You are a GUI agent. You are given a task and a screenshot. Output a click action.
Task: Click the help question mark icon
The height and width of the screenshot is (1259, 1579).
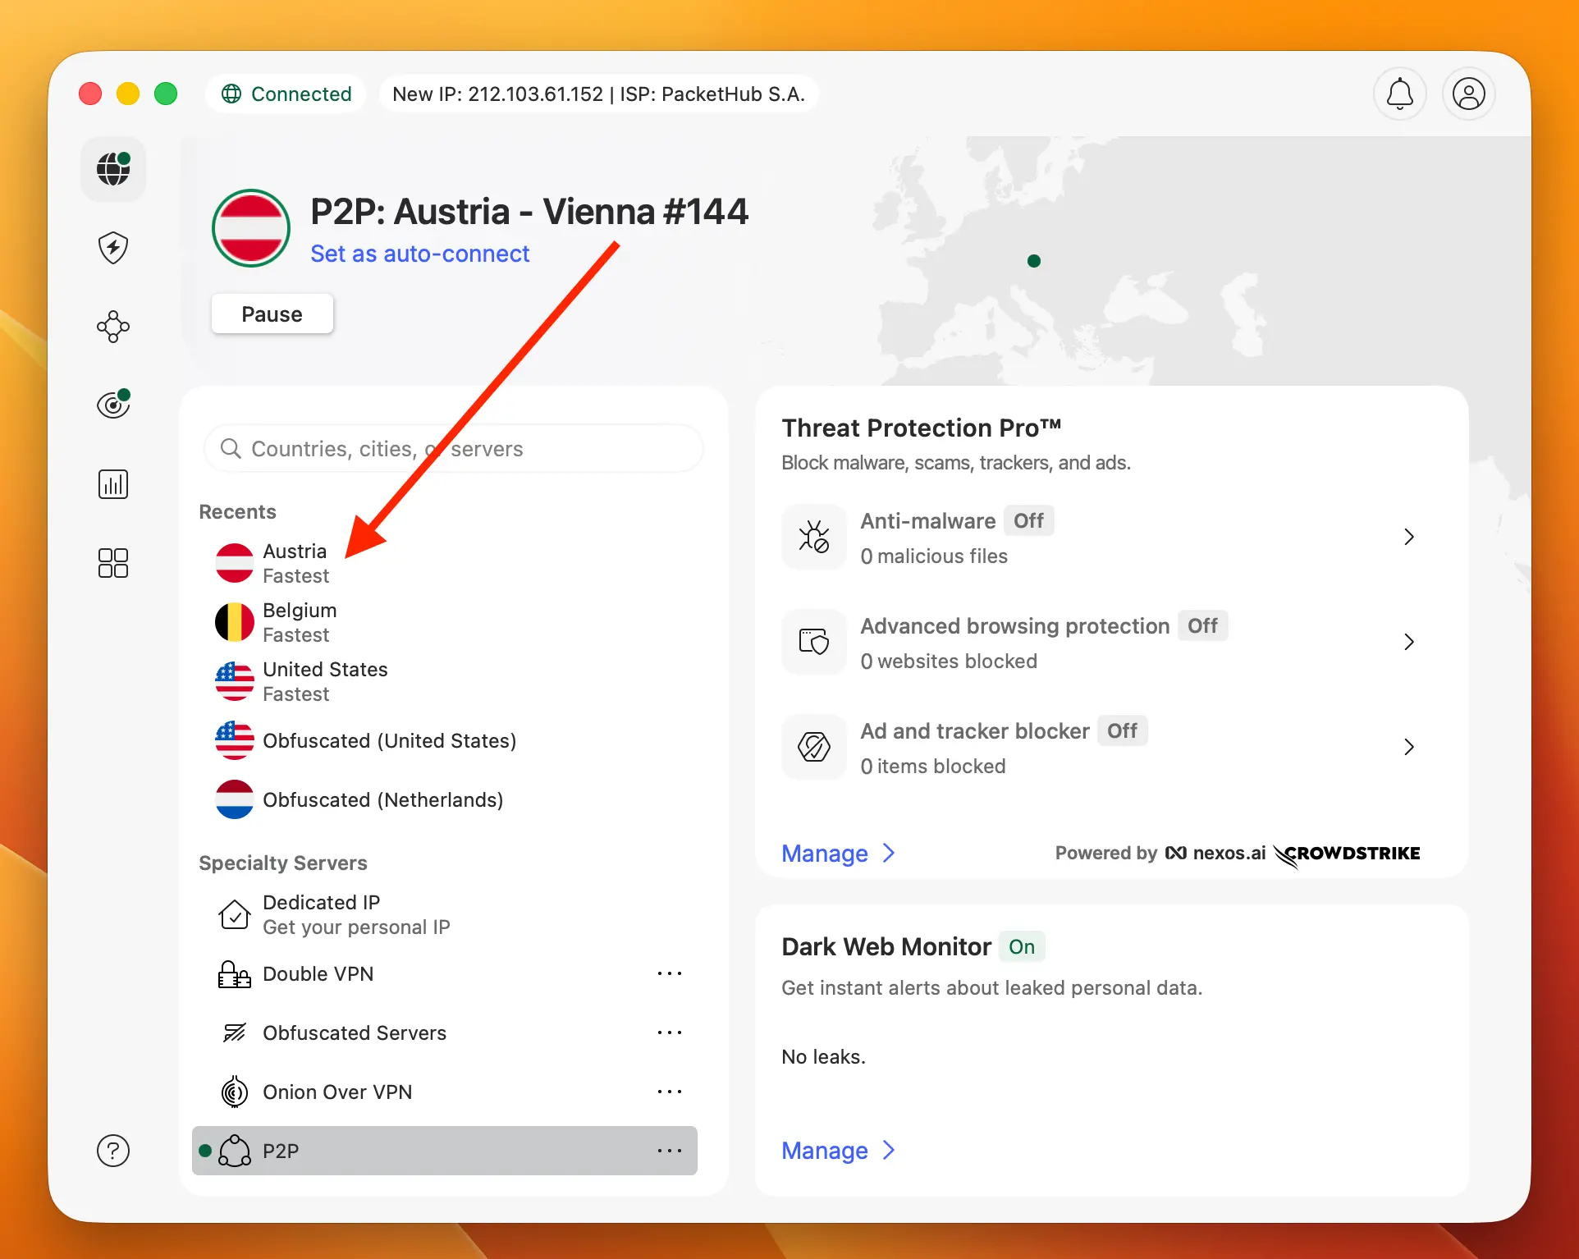112,1151
